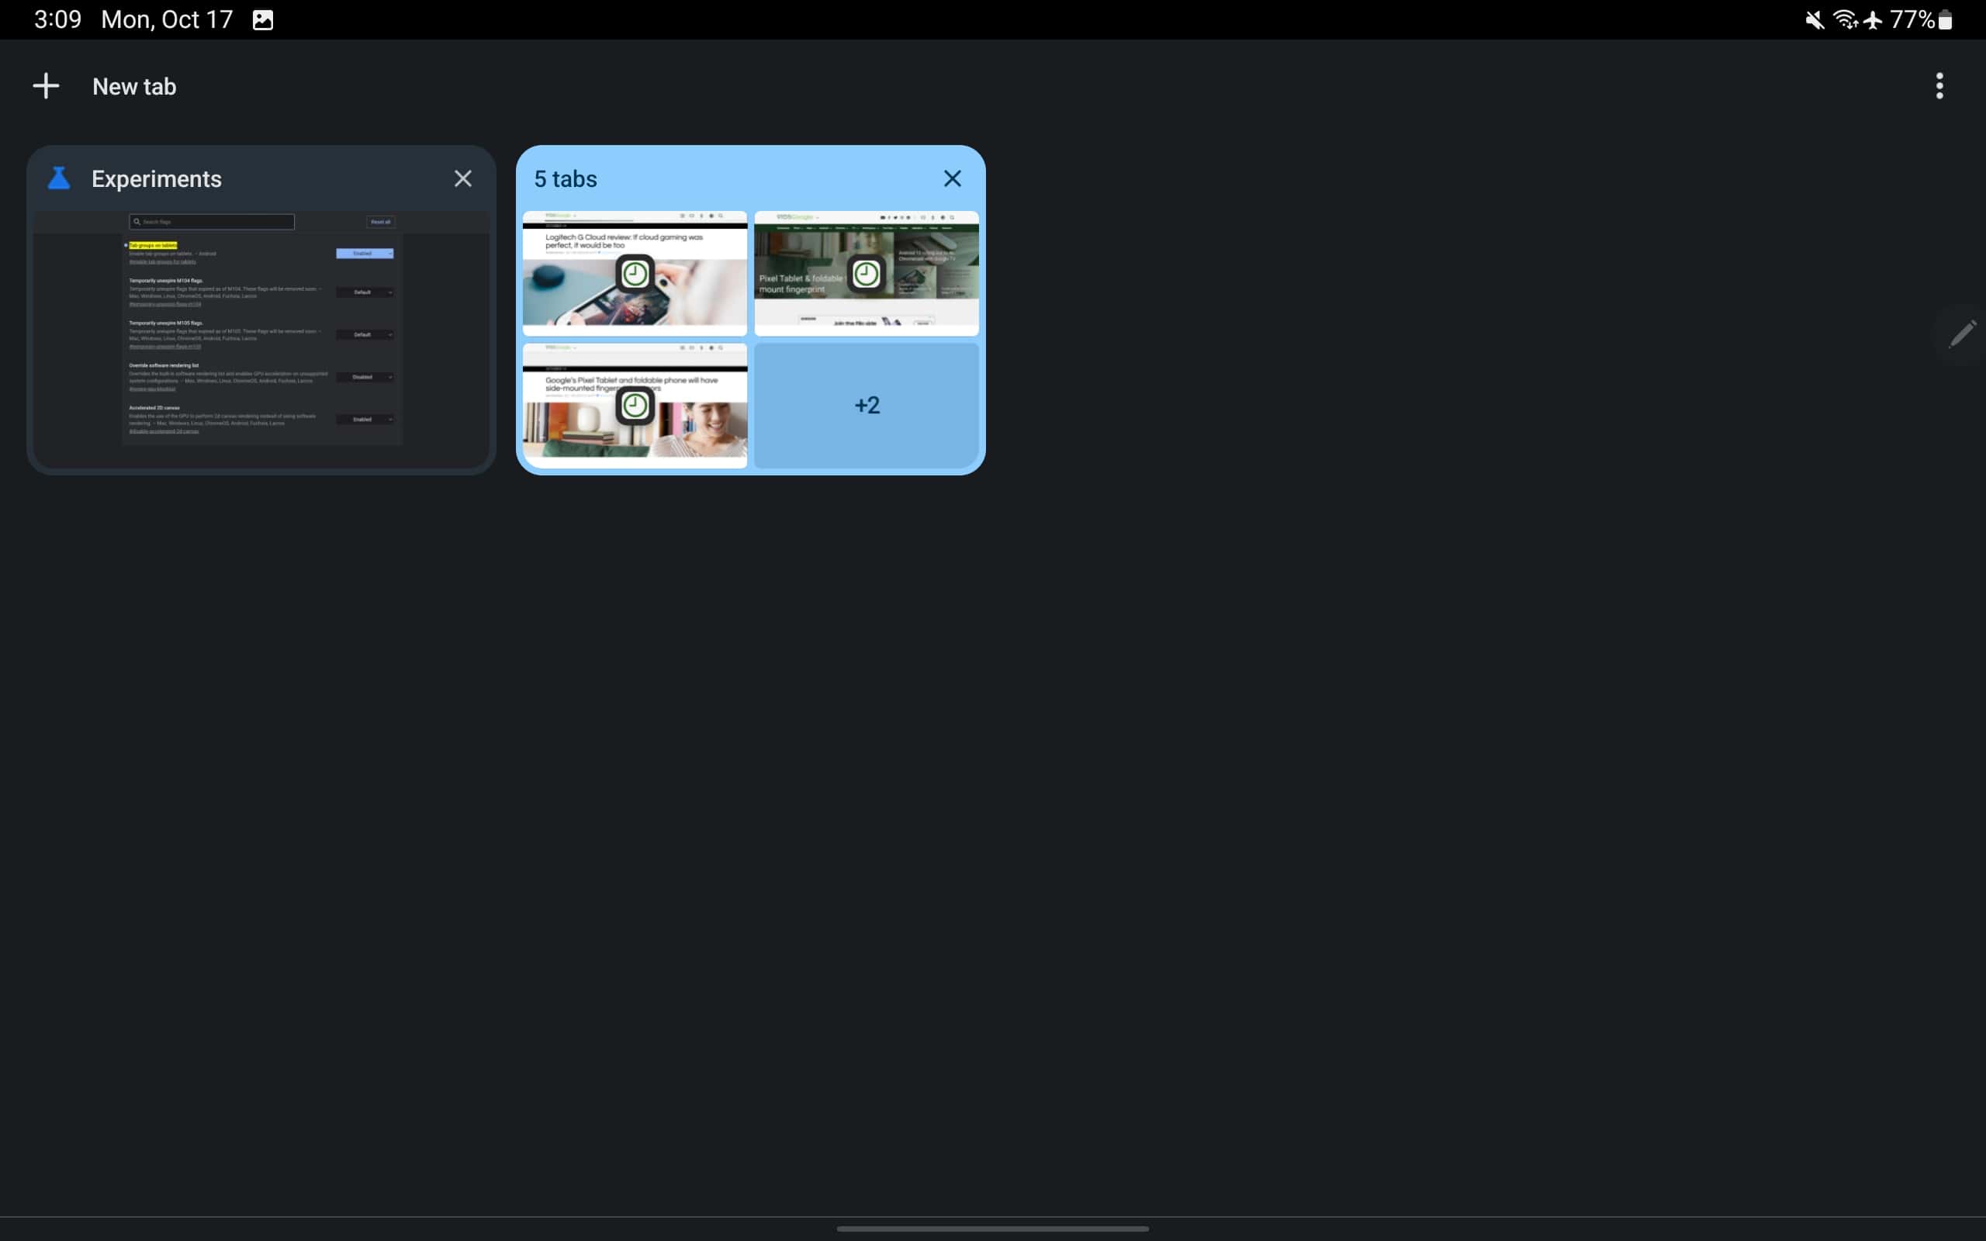Tap the airplane mode status icon
The image size is (1986, 1241).
click(x=1873, y=19)
